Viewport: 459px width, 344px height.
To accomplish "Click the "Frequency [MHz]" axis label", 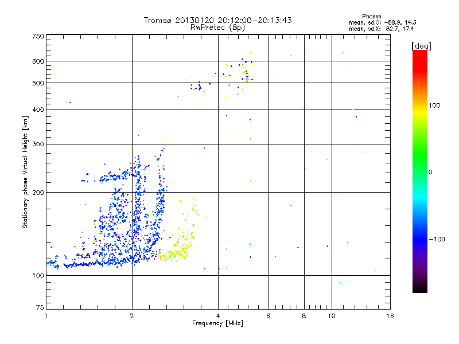I will tap(217, 323).
